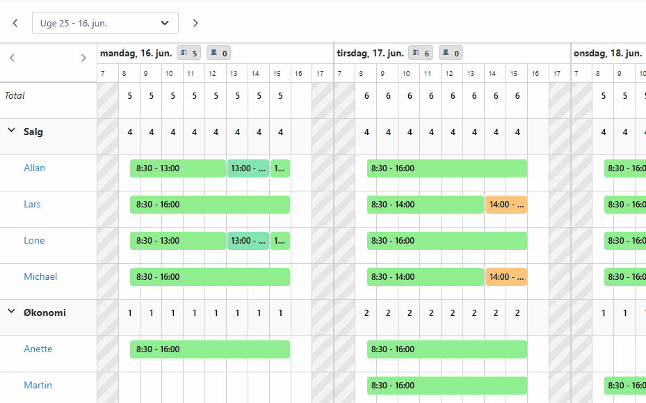Open employee Lone's profile link
The width and height of the screenshot is (646, 403).
pyautogui.click(x=34, y=240)
